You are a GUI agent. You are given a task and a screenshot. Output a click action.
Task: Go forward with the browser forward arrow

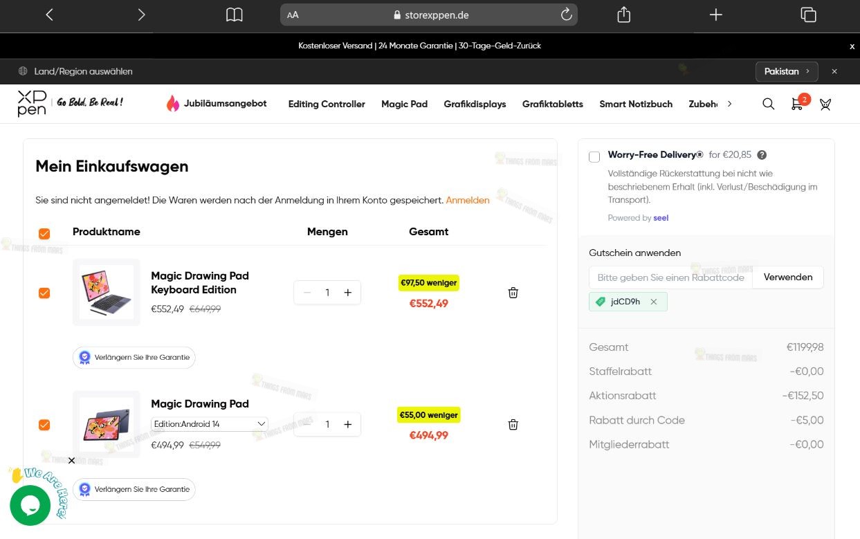[x=141, y=15]
